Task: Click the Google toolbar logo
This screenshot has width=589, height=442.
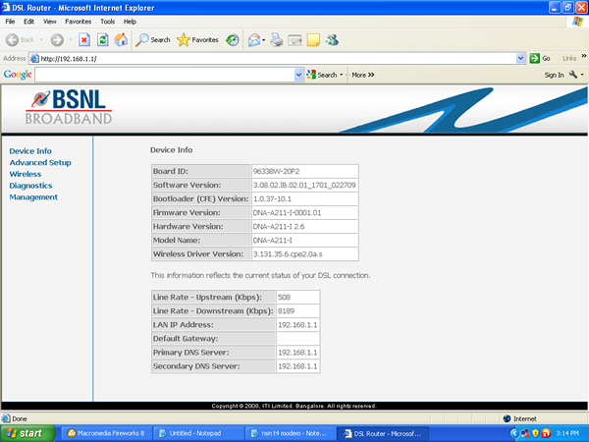Action: pyautogui.click(x=18, y=75)
